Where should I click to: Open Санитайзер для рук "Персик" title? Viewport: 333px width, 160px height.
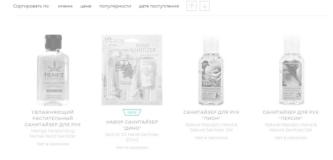tap(290, 115)
